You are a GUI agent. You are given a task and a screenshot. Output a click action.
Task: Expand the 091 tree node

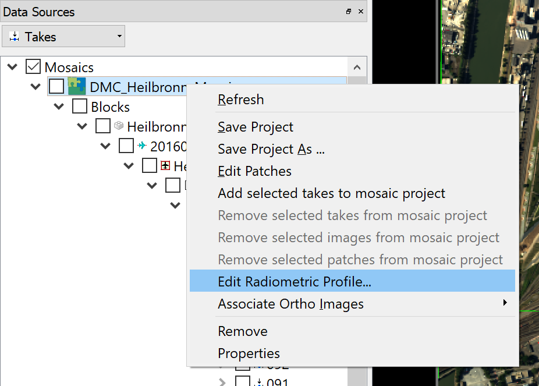click(x=222, y=382)
